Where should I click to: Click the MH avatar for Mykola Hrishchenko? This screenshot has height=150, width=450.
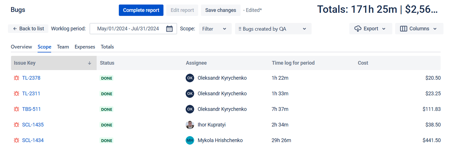coord(190,140)
